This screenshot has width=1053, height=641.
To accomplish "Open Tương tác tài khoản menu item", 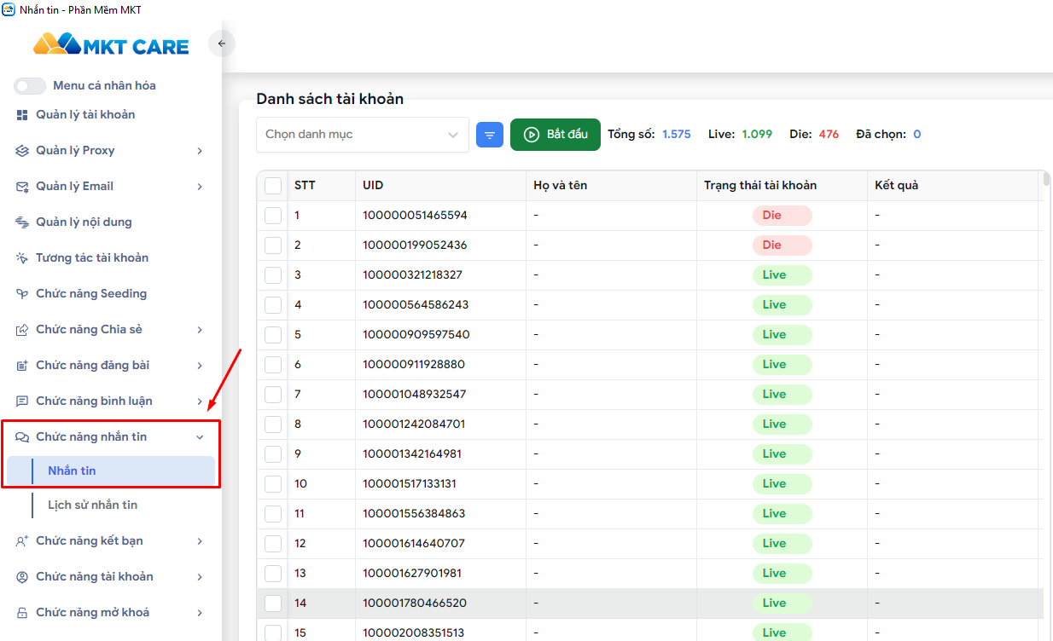I will (x=111, y=258).
